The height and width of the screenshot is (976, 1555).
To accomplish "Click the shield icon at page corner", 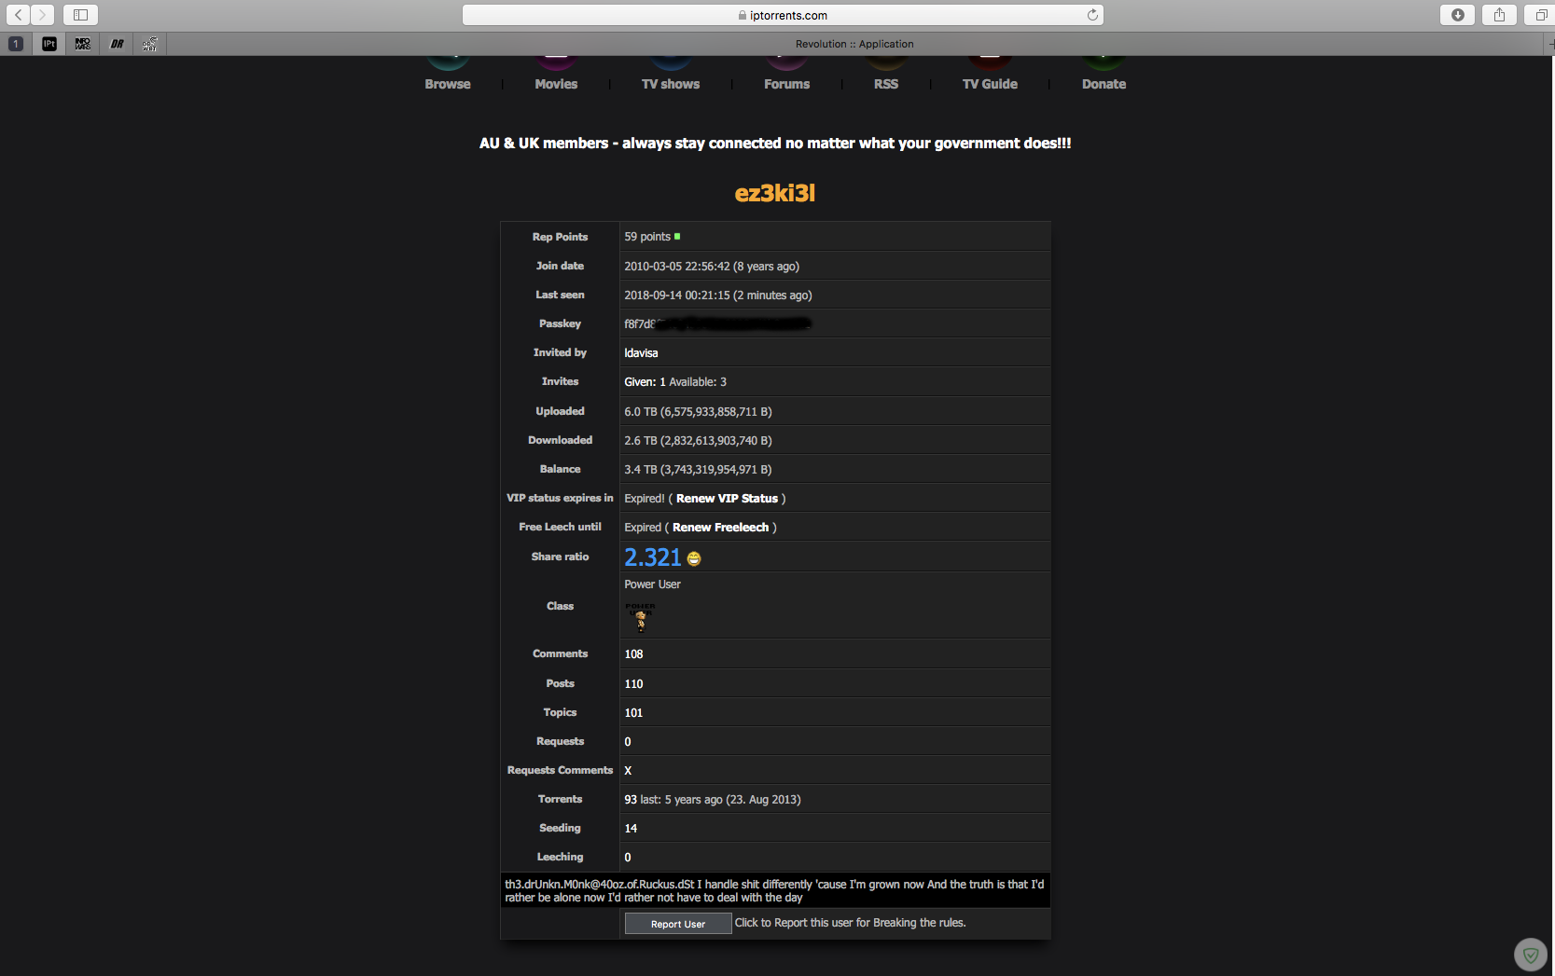I will coord(1530,955).
